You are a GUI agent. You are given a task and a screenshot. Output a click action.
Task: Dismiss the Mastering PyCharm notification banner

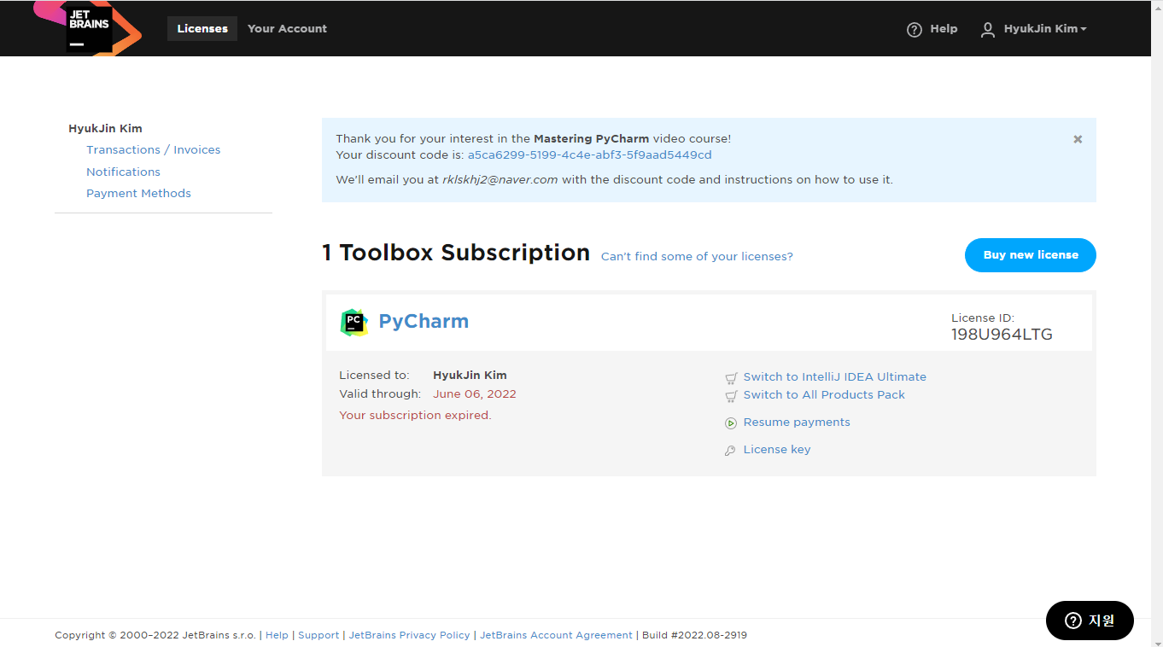point(1078,139)
